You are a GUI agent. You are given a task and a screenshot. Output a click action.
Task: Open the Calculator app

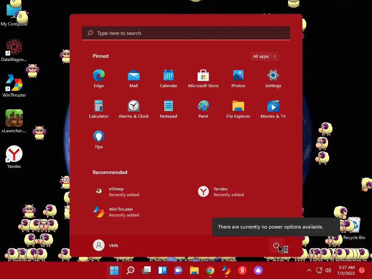99,109
